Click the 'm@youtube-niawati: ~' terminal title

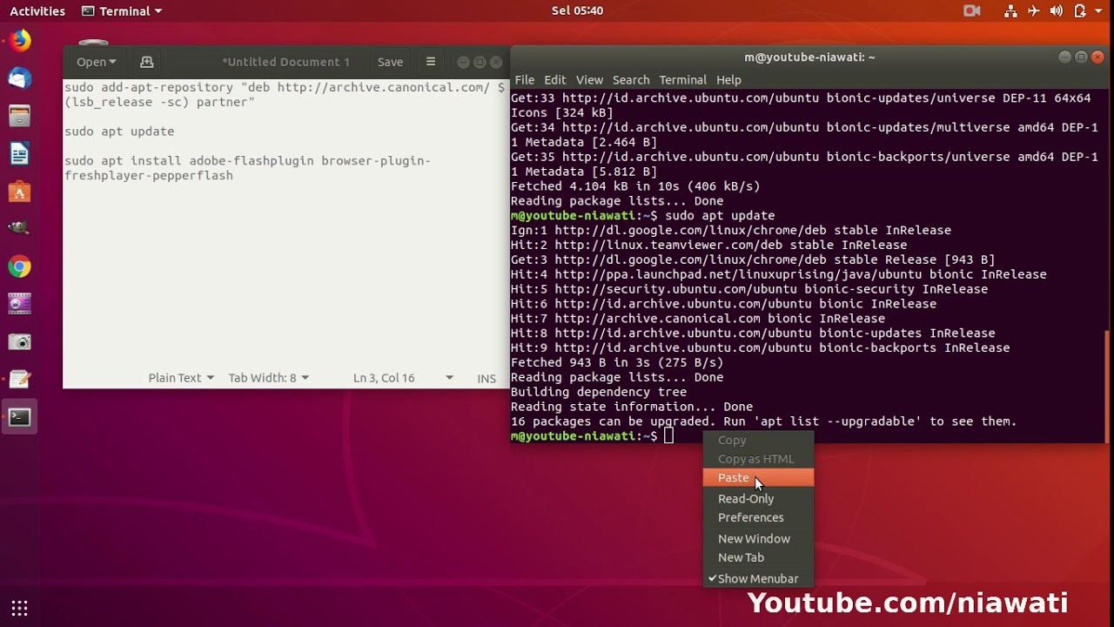(x=809, y=57)
